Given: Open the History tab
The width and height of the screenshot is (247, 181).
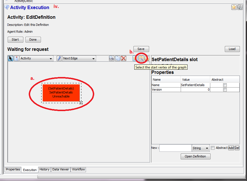Looking at the screenshot, I should tap(44, 170).
